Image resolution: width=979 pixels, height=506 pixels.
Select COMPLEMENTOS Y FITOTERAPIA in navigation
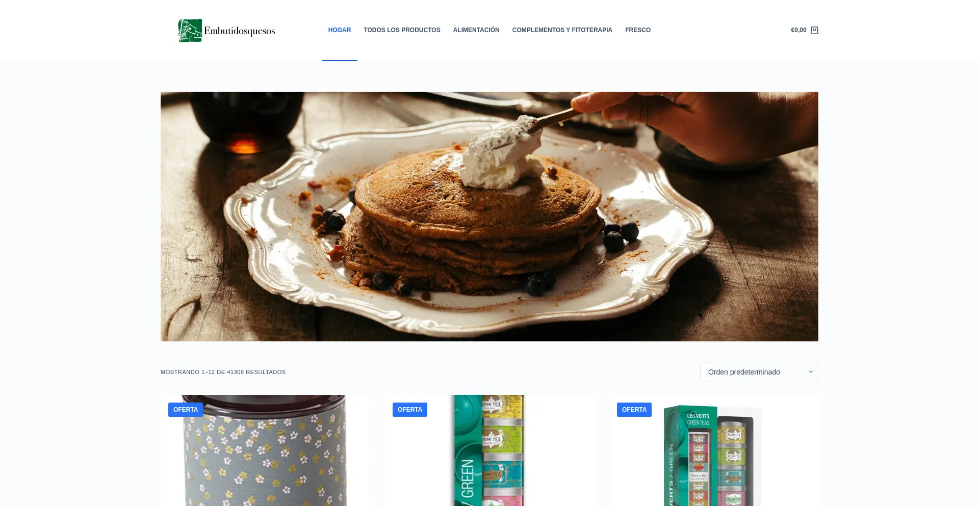[x=562, y=30]
